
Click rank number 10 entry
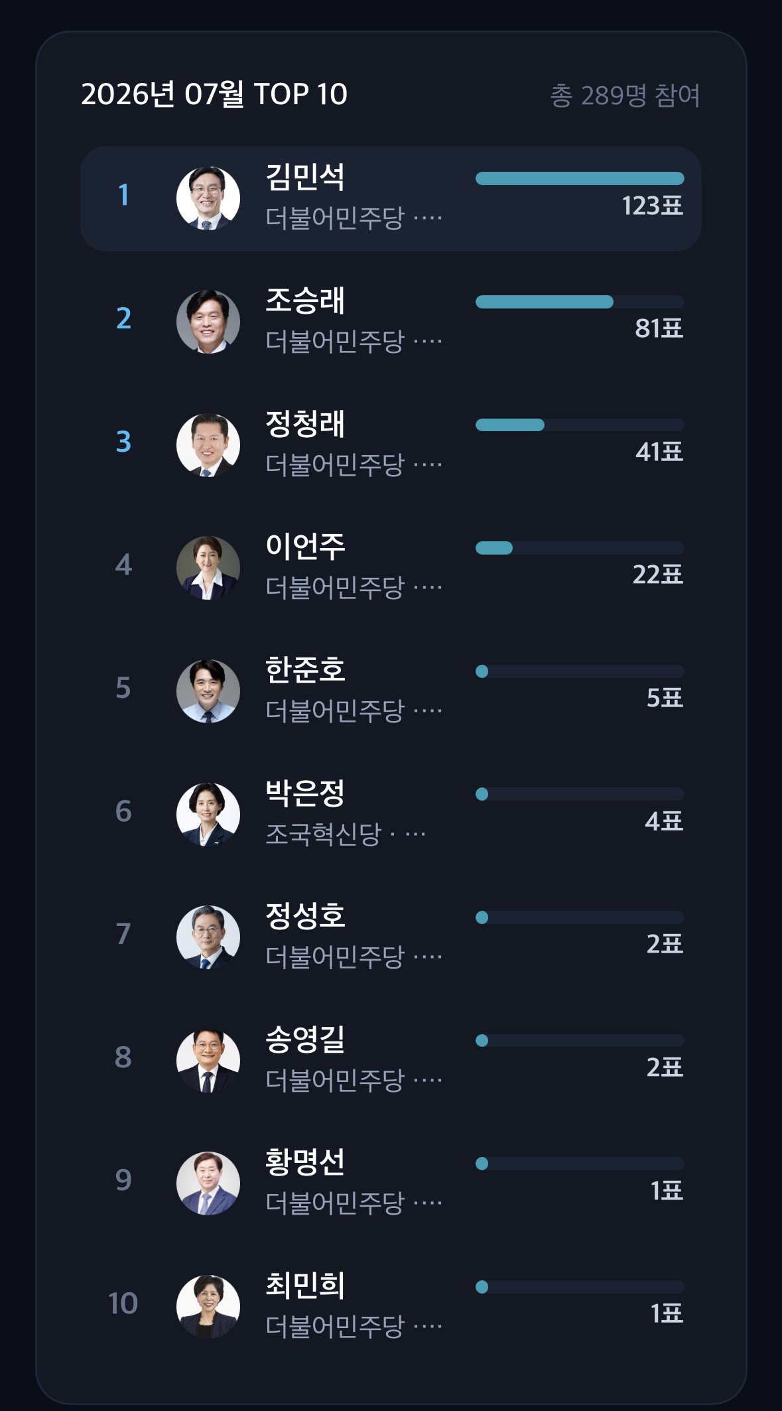click(x=123, y=1304)
